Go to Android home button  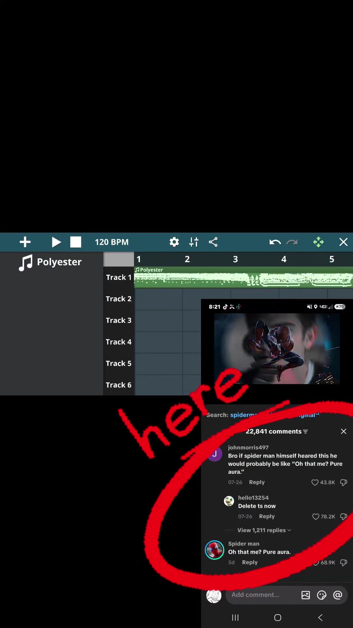tap(278, 618)
